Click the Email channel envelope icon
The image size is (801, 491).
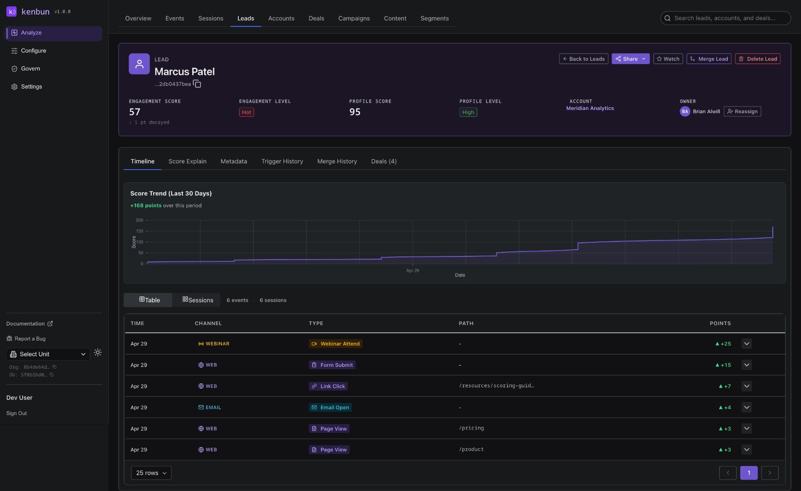pos(201,407)
